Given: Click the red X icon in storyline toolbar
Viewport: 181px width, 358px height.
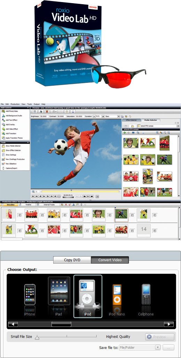Looking at the screenshot, I should coord(66,204).
